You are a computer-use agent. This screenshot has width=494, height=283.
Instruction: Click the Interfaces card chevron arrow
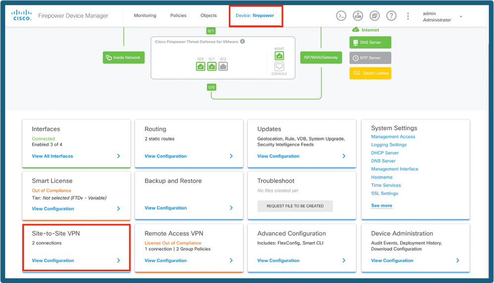(119, 156)
